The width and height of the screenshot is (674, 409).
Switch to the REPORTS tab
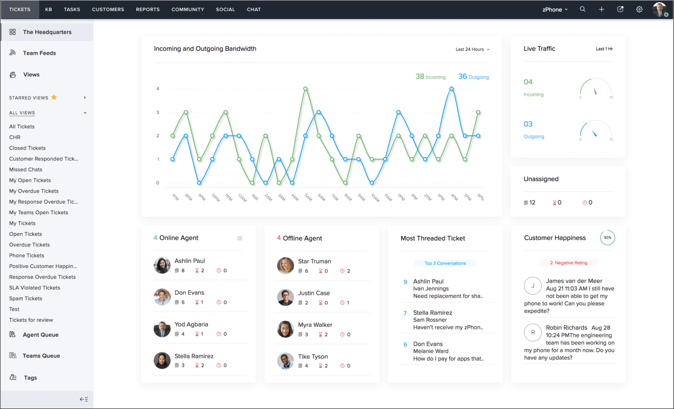[x=147, y=9]
